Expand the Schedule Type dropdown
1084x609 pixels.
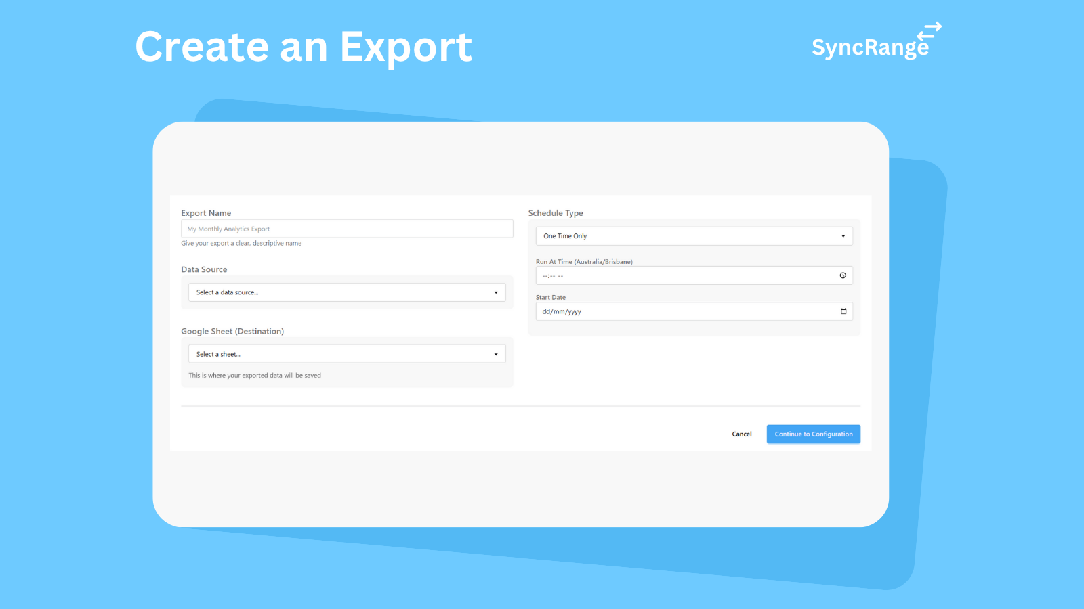coord(694,235)
